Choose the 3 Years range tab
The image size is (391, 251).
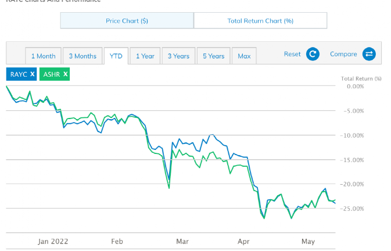point(178,56)
